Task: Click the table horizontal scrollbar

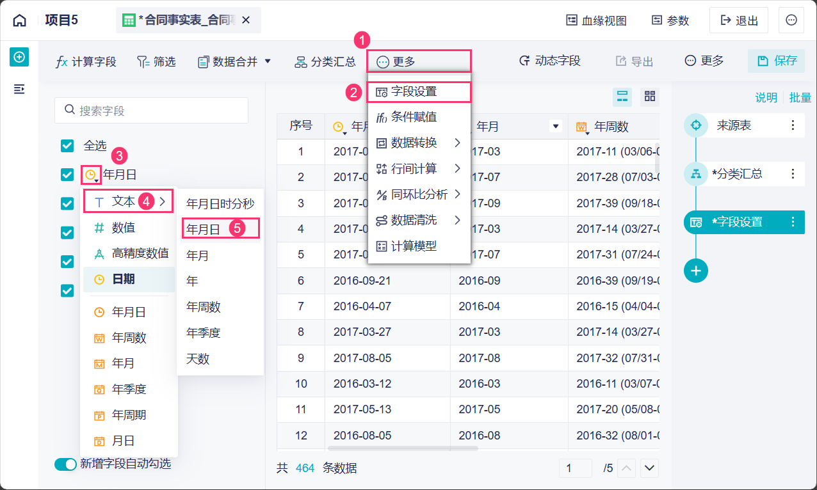Action: pyautogui.click(x=403, y=449)
